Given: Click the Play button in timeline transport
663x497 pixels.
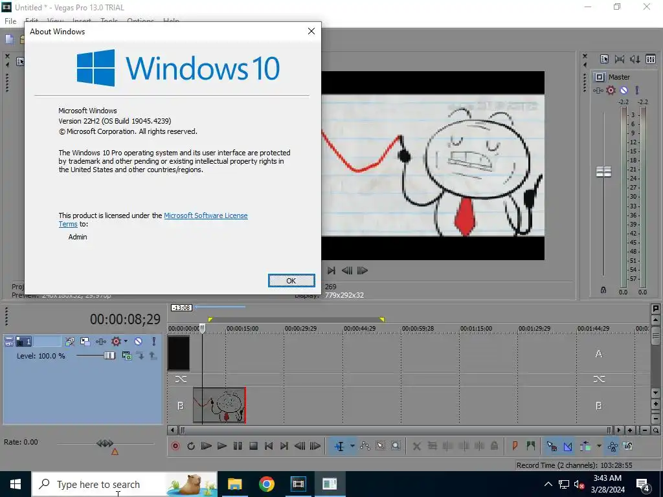Looking at the screenshot, I should coord(222,446).
